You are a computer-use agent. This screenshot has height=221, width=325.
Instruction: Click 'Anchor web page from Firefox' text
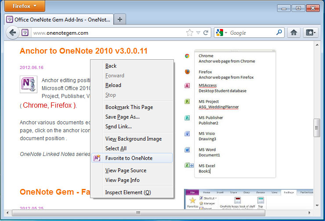226,77
